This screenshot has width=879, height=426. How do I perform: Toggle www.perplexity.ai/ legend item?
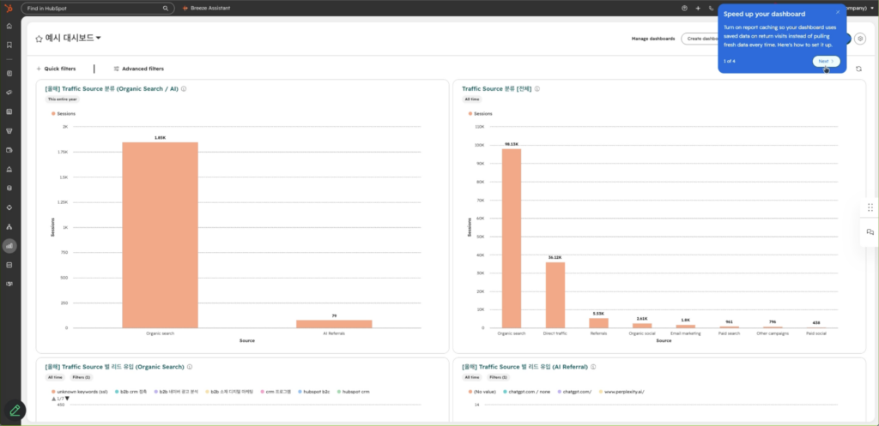(x=621, y=392)
